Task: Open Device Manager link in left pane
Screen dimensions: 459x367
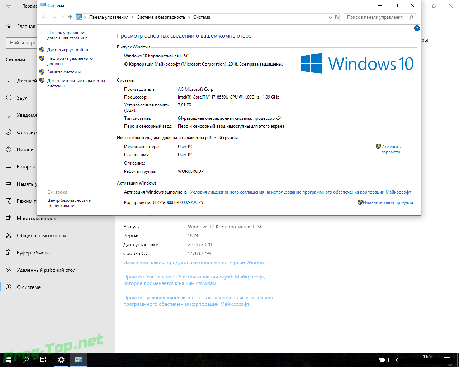Action: point(68,50)
